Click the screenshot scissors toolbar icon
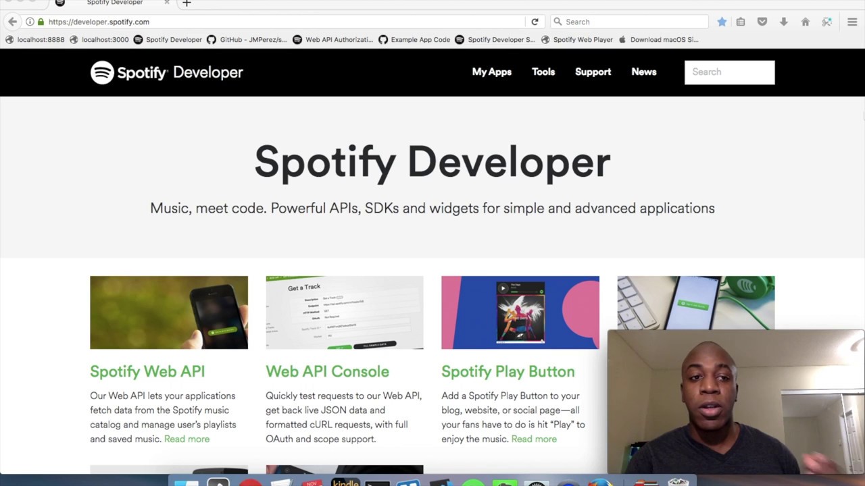This screenshot has height=486, width=865. [x=827, y=22]
